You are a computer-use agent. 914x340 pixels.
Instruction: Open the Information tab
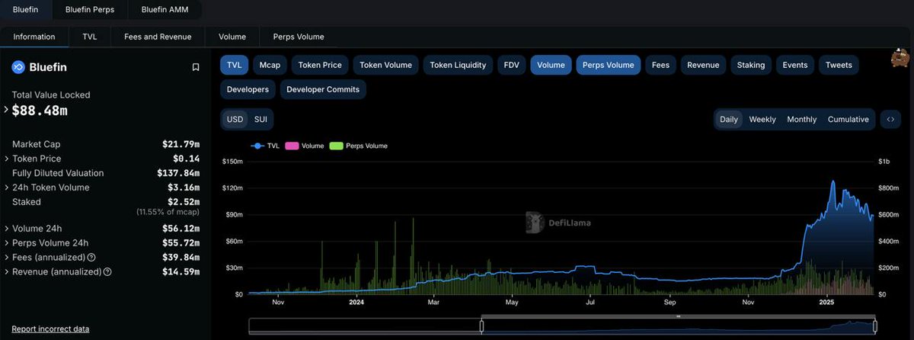pyautogui.click(x=34, y=37)
